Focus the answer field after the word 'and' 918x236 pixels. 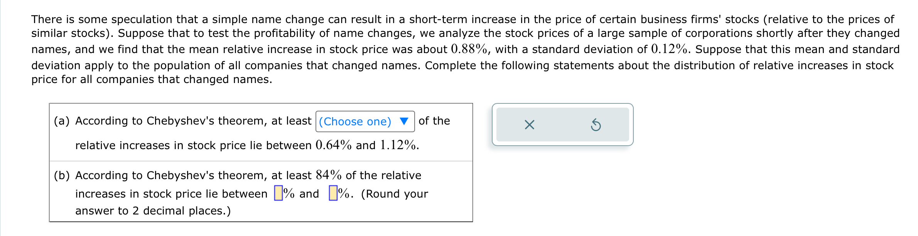tap(332, 193)
